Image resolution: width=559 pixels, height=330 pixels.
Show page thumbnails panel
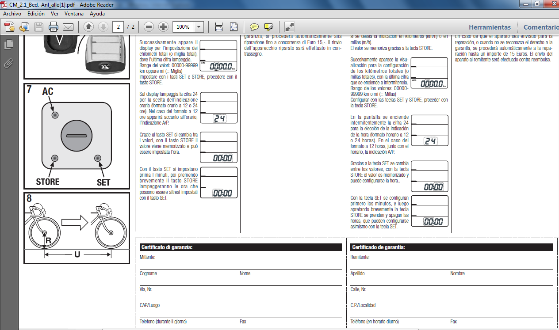(x=8, y=44)
